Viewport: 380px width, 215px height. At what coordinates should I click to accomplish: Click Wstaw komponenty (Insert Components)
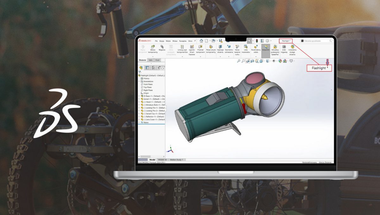pyautogui.click(x=153, y=49)
